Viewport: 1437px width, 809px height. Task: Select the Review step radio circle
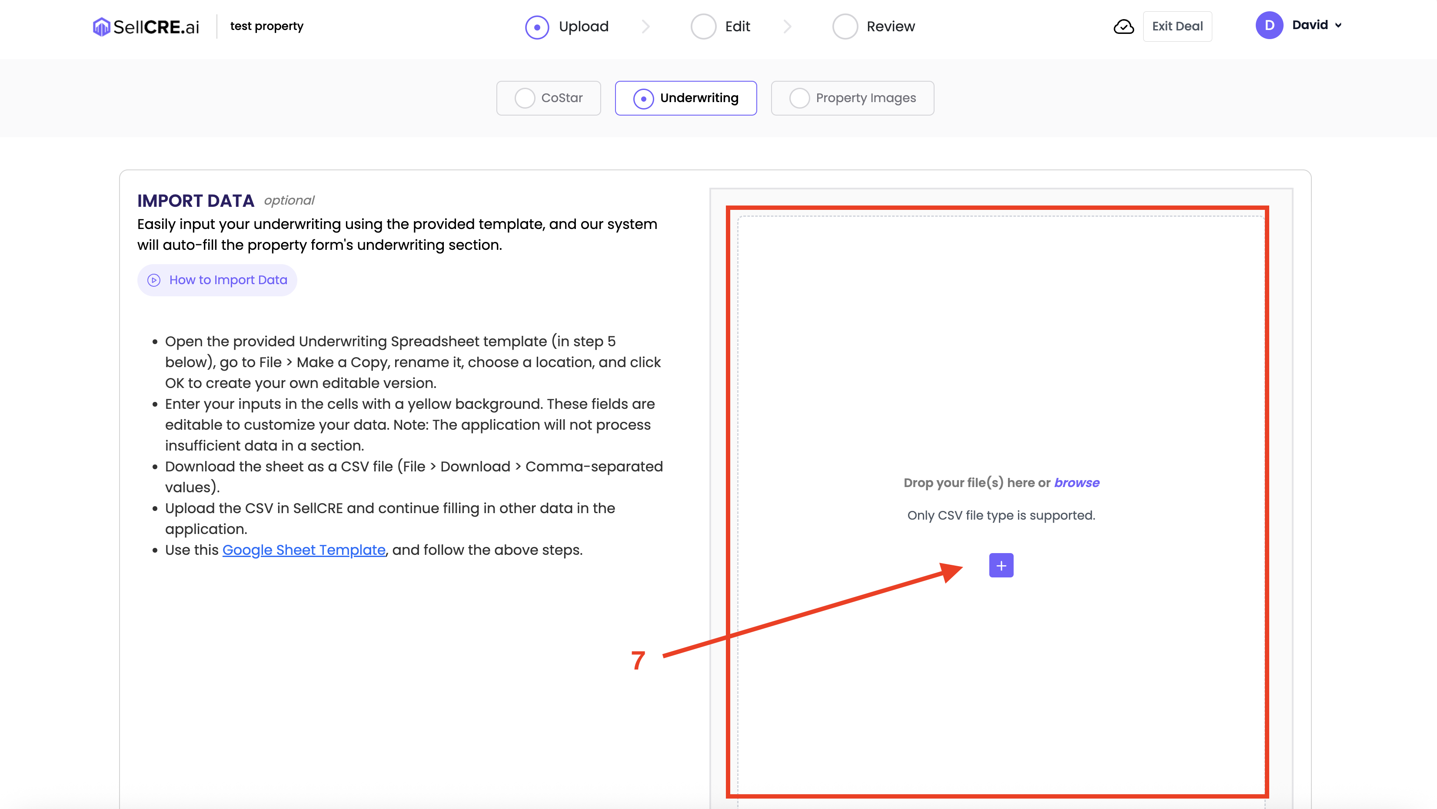(x=845, y=27)
